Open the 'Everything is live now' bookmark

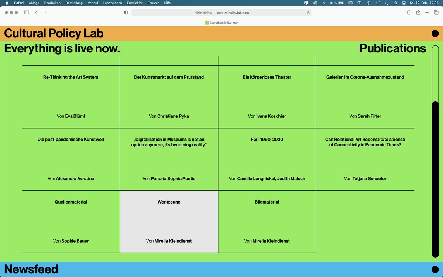click(x=221, y=23)
